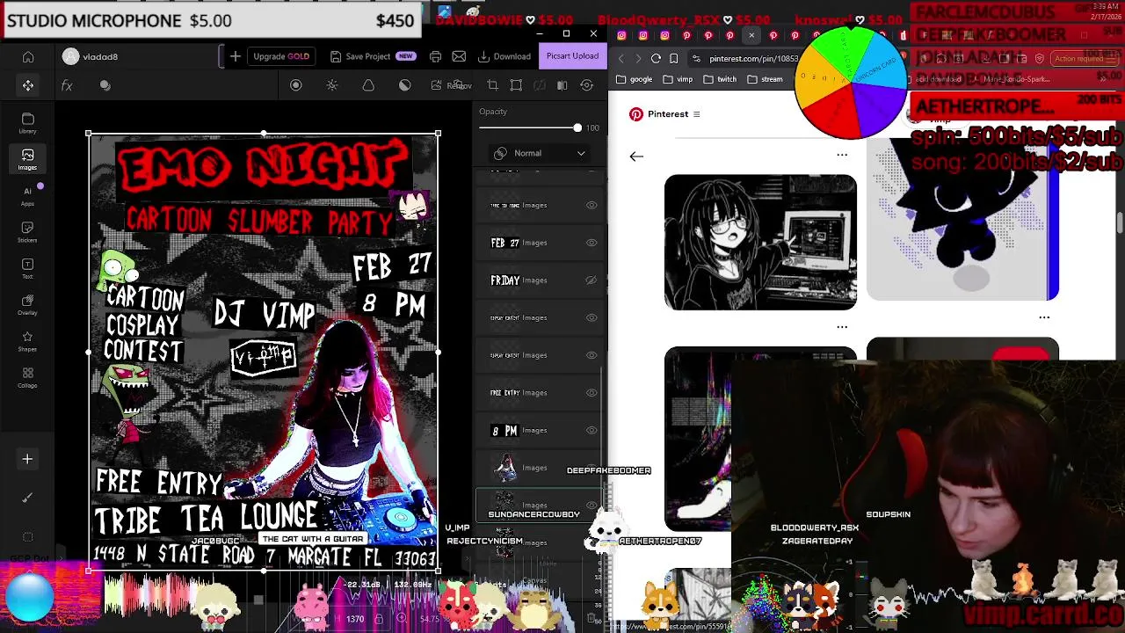Viewport: 1125px width, 633px height.
Task: Open the anime girl at computer pin
Action: tap(760, 242)
